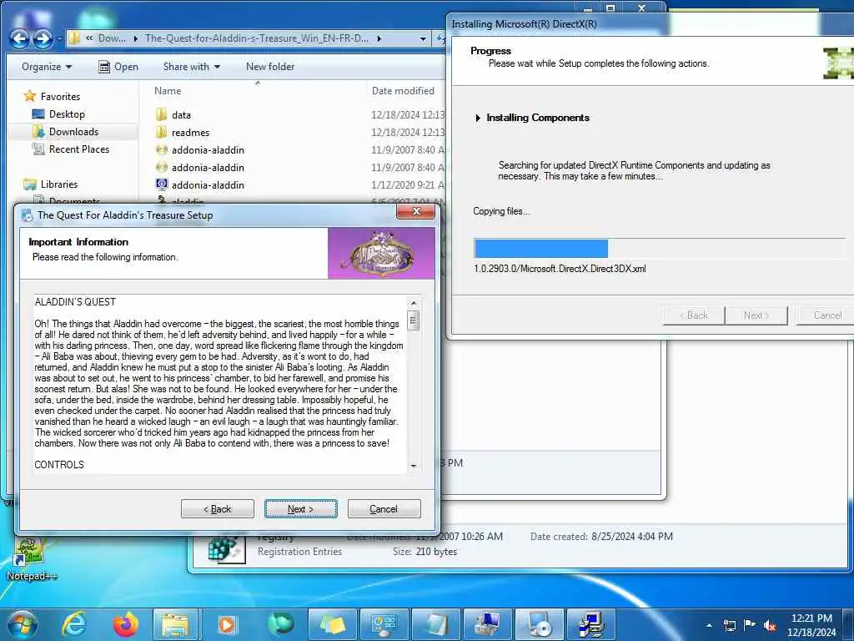The height and width of the screenshot is (641, 854).
Task: Click the installer disc taskbar icon
Action: click(x=539, y=624)
